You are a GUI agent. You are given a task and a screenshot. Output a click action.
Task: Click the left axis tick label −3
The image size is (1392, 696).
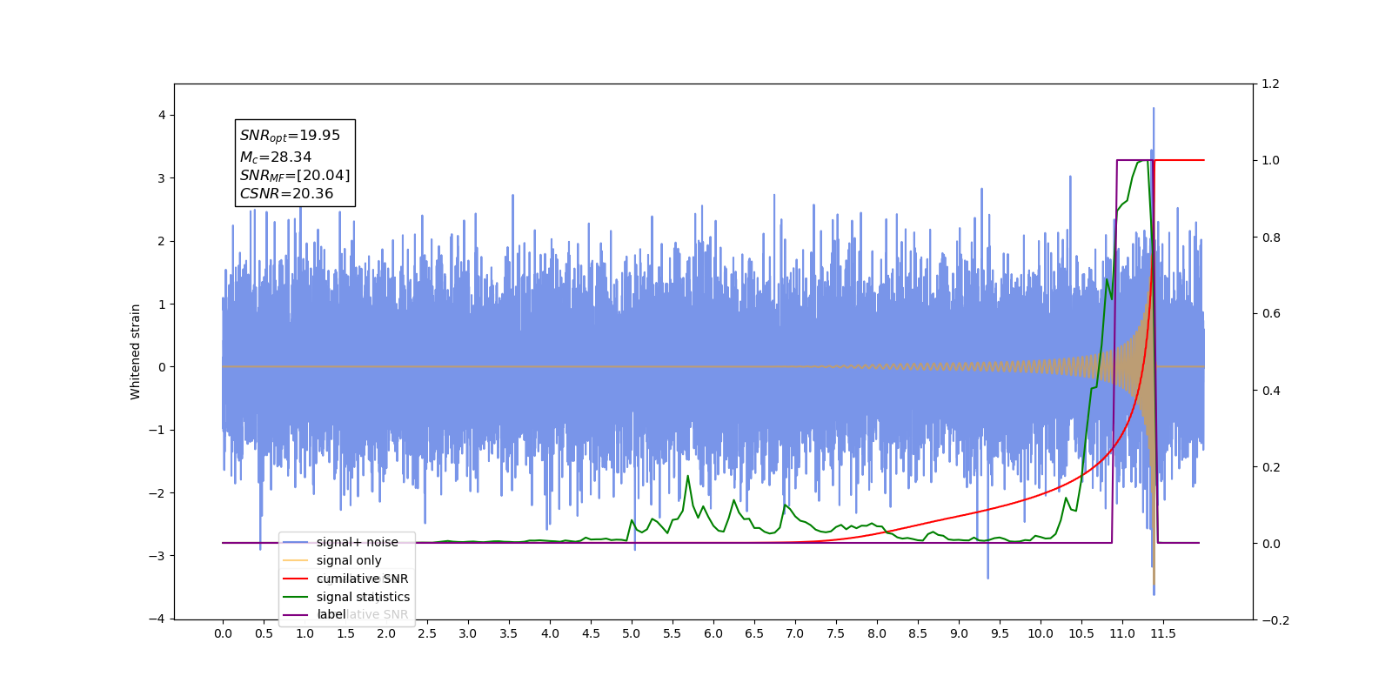pyautogui.click(x=157, y=556)
